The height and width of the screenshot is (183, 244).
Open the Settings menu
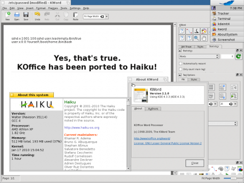75,8
